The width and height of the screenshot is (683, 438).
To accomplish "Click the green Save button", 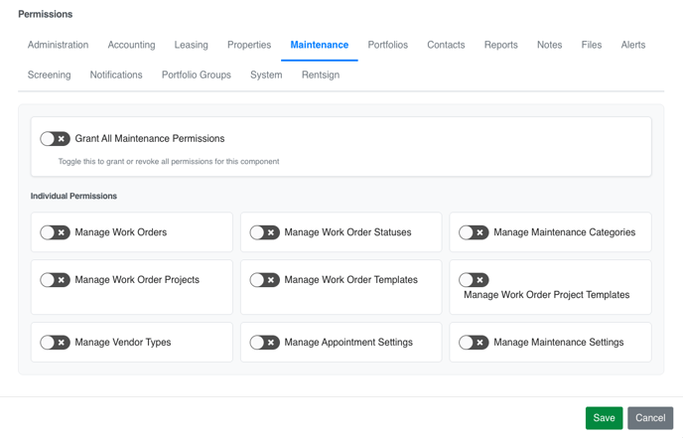I will pyautogui.click(x=604, y=418).
